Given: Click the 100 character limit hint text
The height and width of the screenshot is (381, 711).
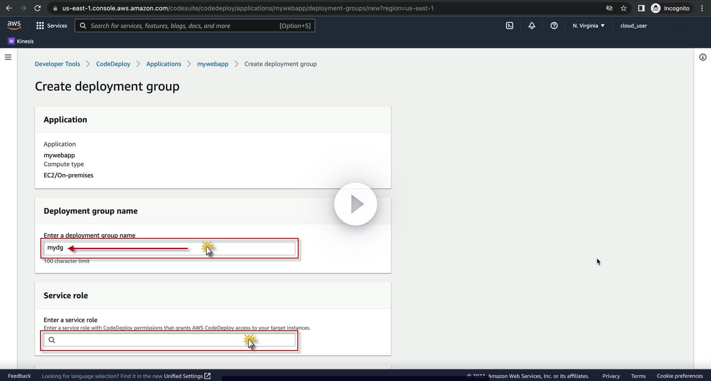Looking at the screenshot, I should coord(66,261).
